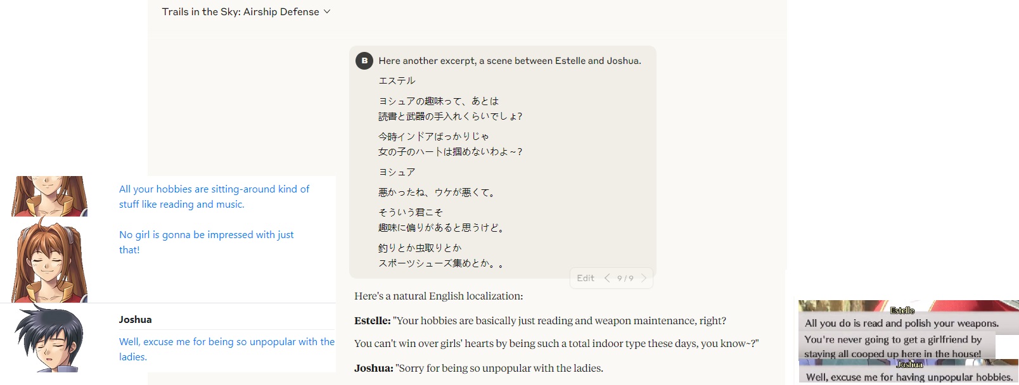Go to the previous message version arrow
Image resolution: width=1019 pixels, height=385 pixels.
pyautogui.click(x=607, y=278)
